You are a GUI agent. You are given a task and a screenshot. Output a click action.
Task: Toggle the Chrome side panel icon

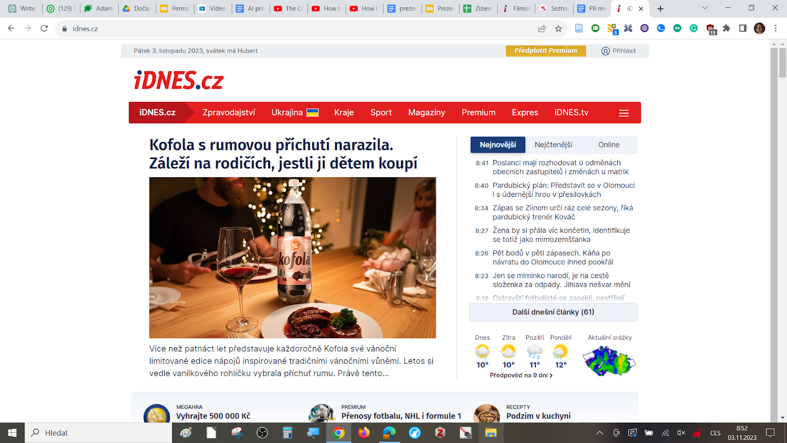click(x=743, y=28)
